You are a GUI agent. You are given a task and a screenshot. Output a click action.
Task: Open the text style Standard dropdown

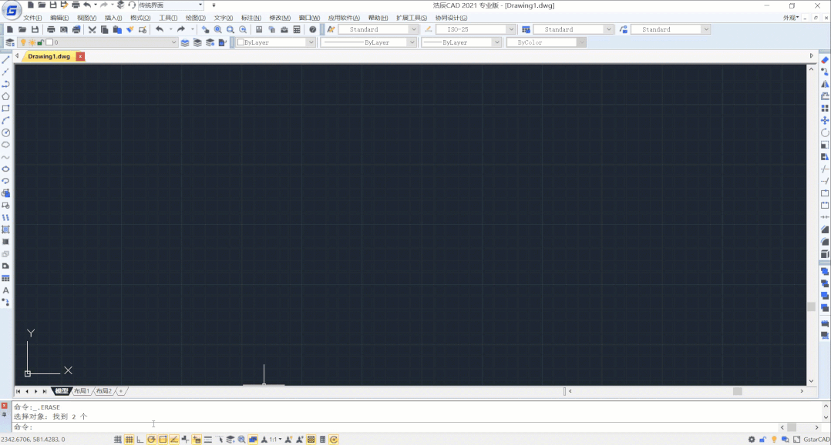click(x=413, y=29)
